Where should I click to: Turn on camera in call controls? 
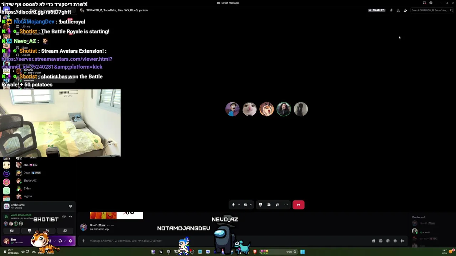[x=245, y=205]
